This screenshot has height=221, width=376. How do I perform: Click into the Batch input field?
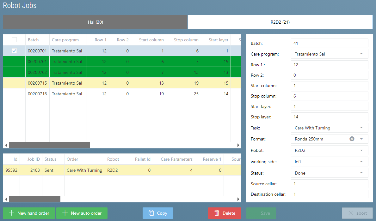coord(329,43)
